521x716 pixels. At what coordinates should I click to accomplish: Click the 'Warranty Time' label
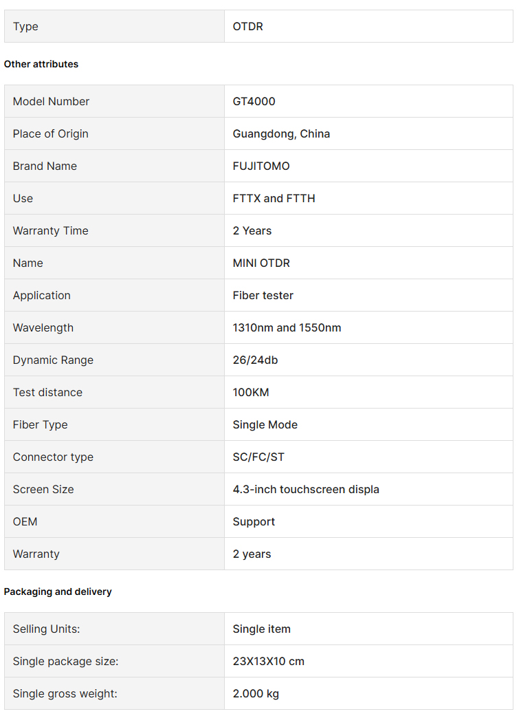pos(51,231)
